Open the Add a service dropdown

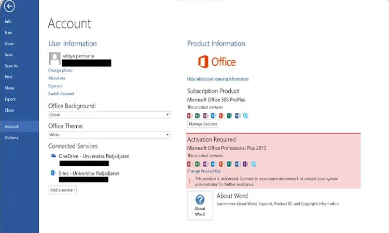coord(63,190)
